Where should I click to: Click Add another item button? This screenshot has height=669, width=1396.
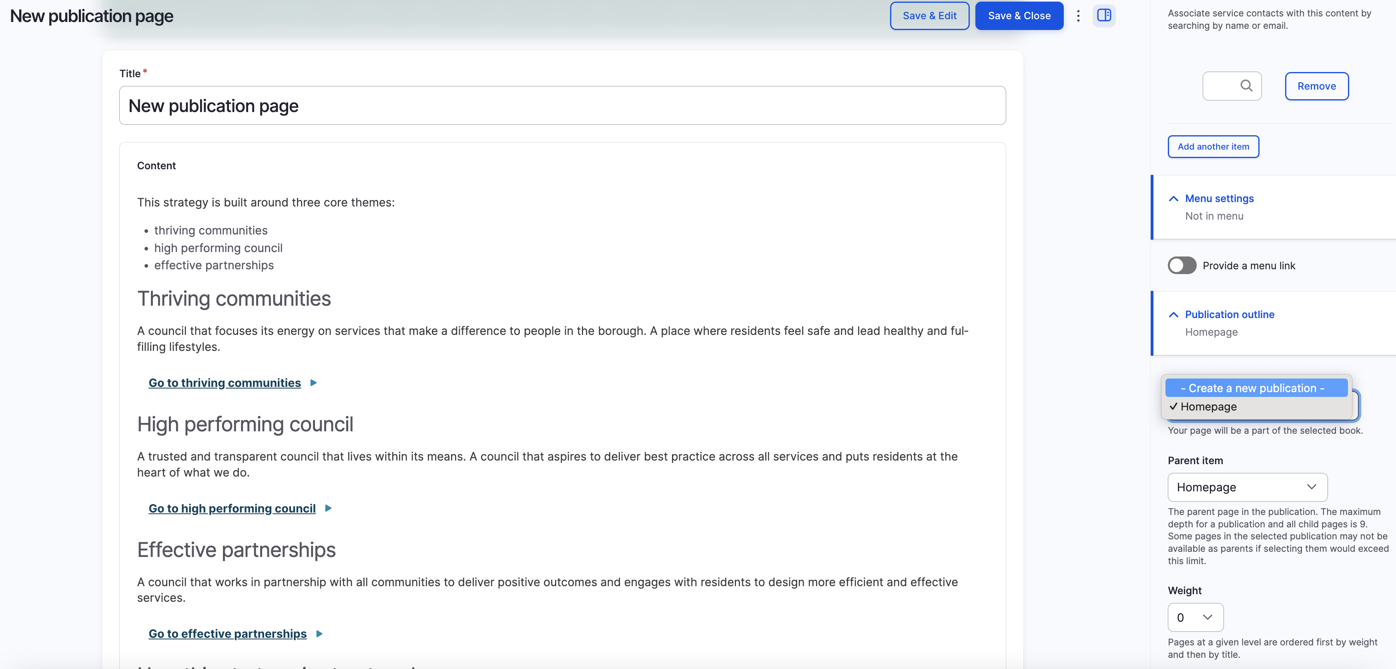1213,147
